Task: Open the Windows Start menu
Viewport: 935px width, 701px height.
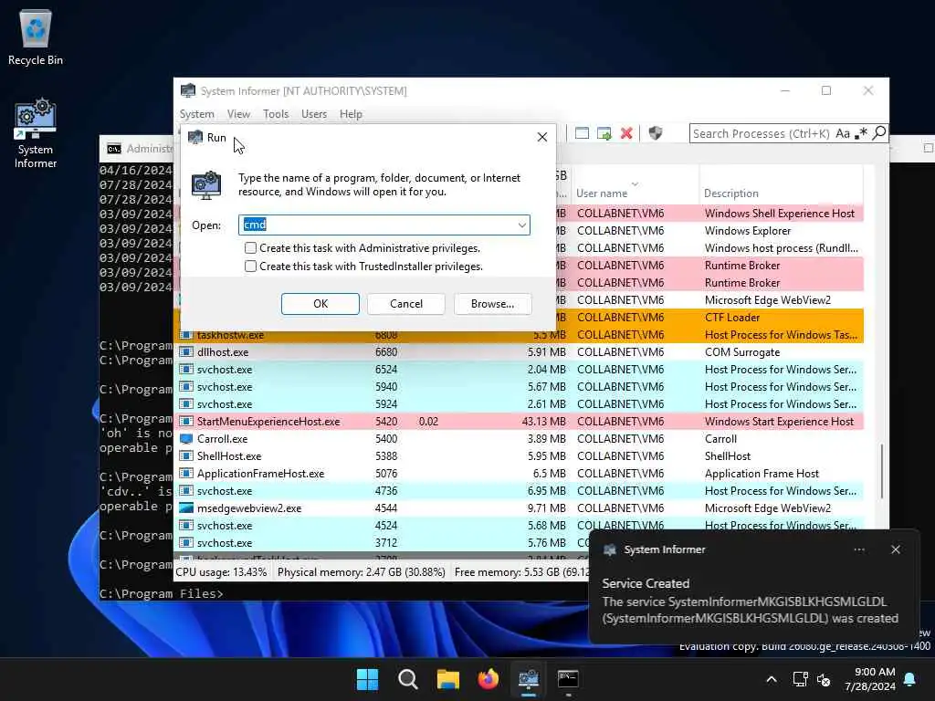Action: 367,679
